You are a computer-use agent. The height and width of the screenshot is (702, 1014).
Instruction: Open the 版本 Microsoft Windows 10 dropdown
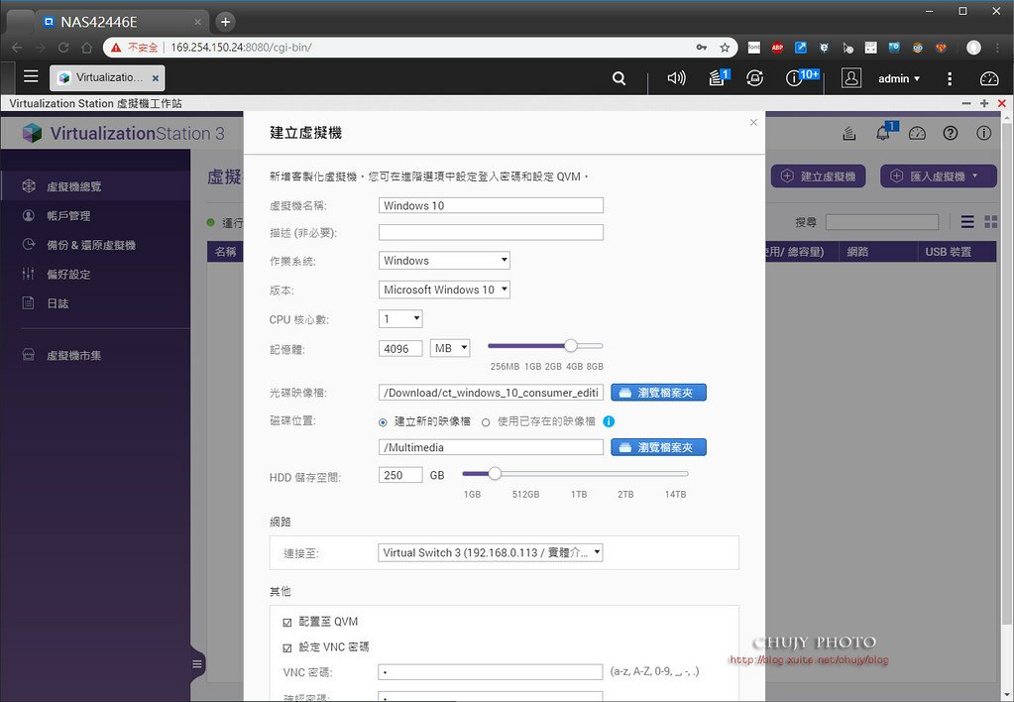click(444, 290)
